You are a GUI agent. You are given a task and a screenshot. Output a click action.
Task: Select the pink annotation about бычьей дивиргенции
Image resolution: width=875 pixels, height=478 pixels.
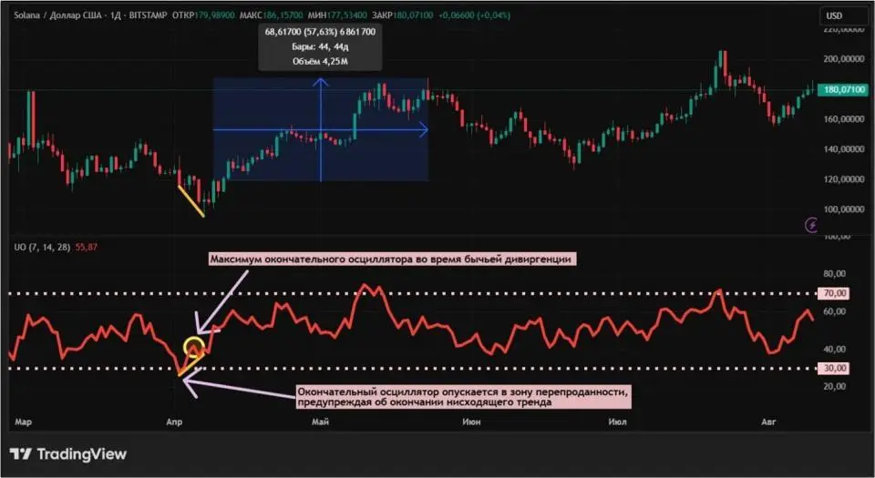(392, 259)
